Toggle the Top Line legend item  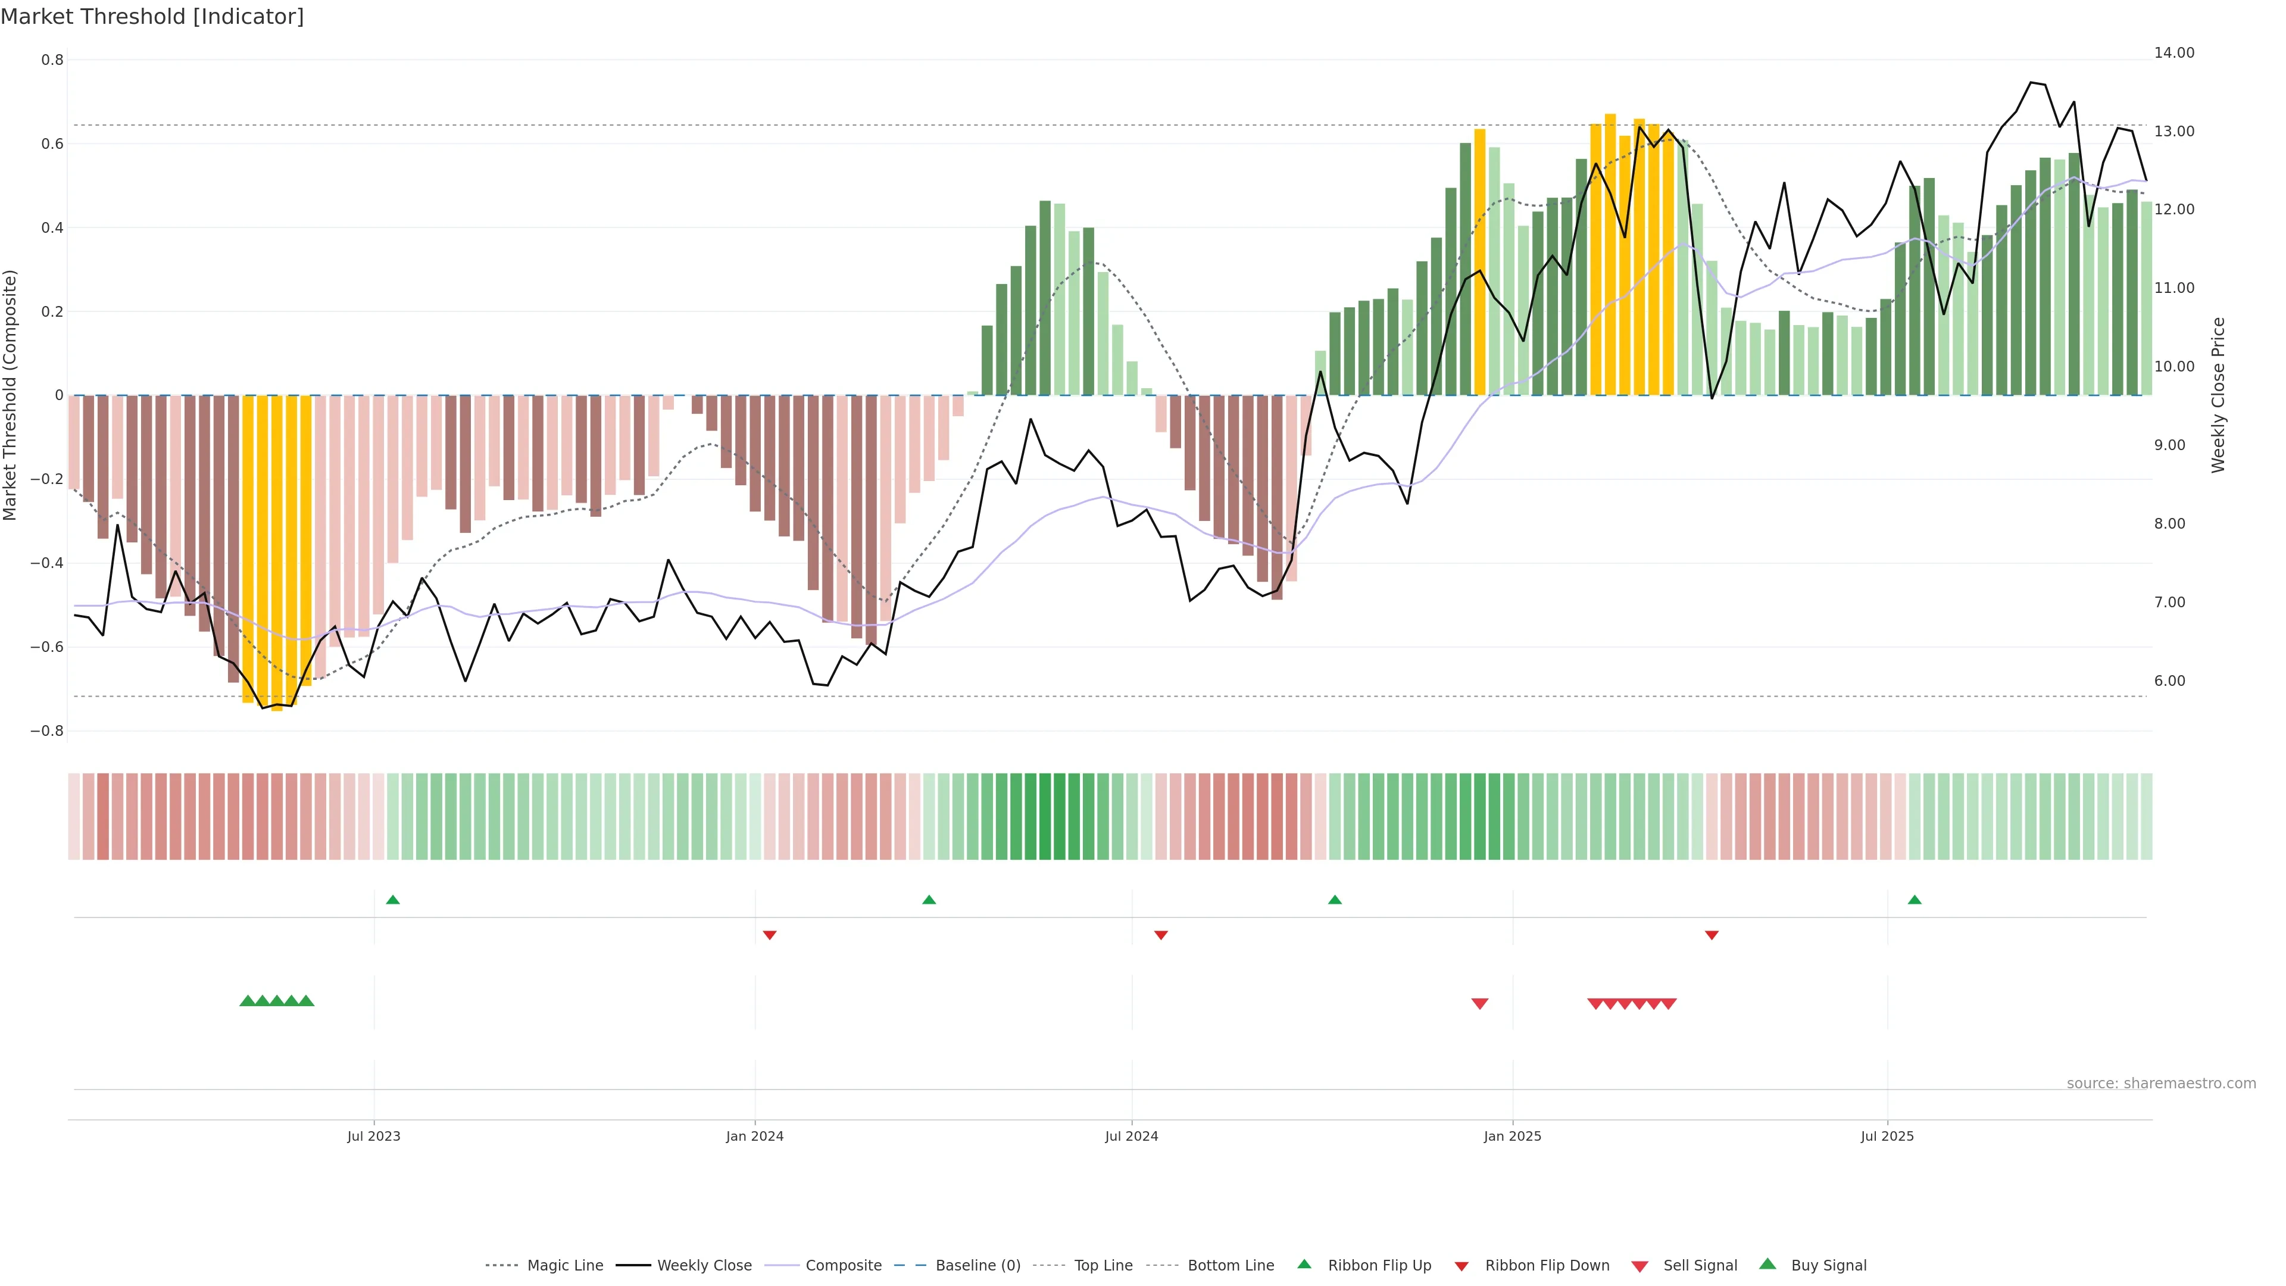(1103, 1265)
